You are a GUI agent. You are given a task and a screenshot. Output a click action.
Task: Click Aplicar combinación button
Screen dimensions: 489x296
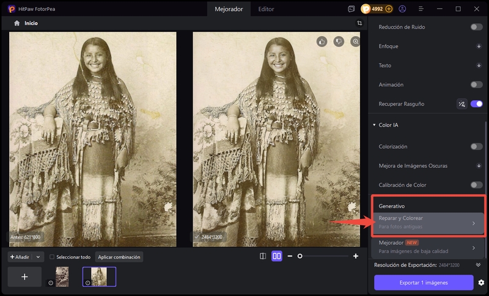119,257
